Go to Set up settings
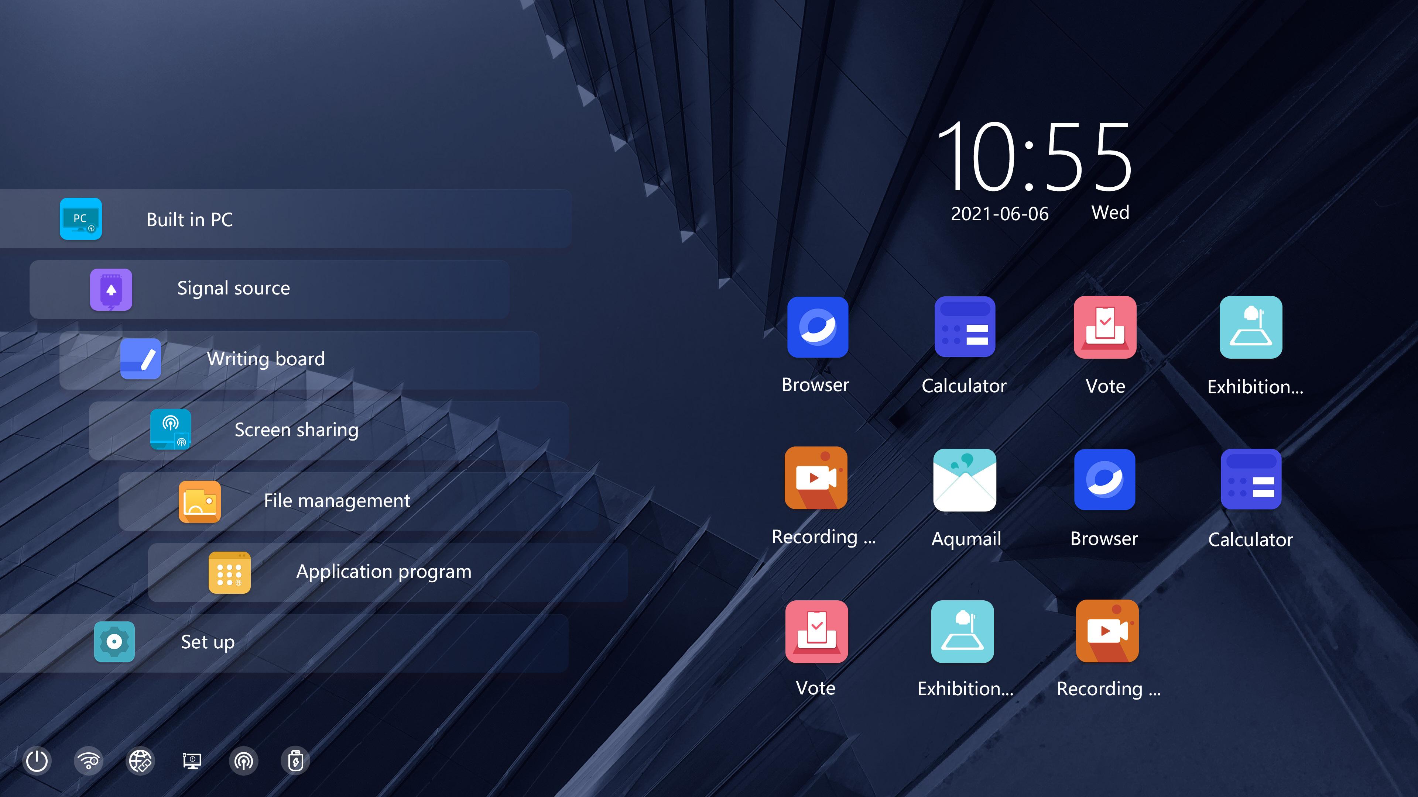Screen dimensions: 1418x797 point(208,642)
